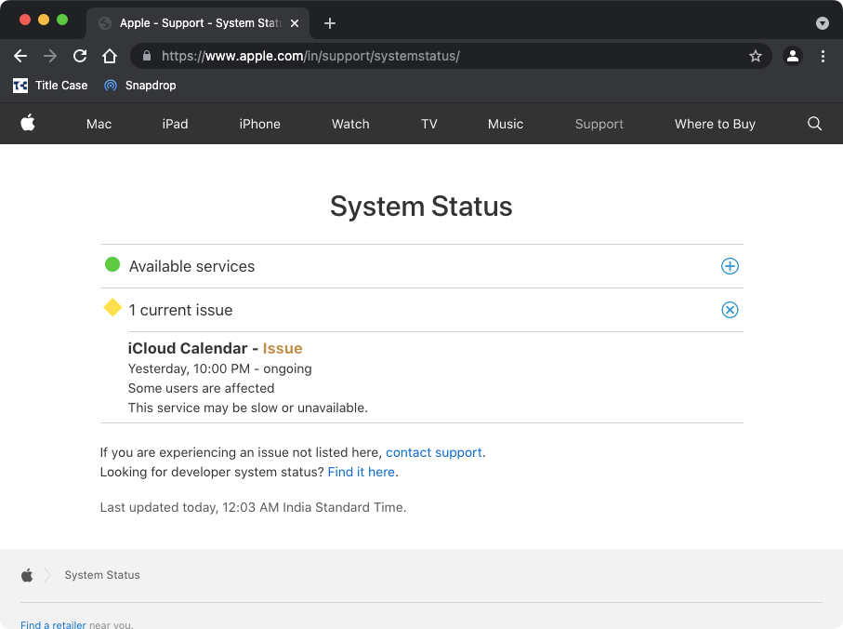
Task: Open the Snapdrop bookmark
Action: [x=139, y=86]
